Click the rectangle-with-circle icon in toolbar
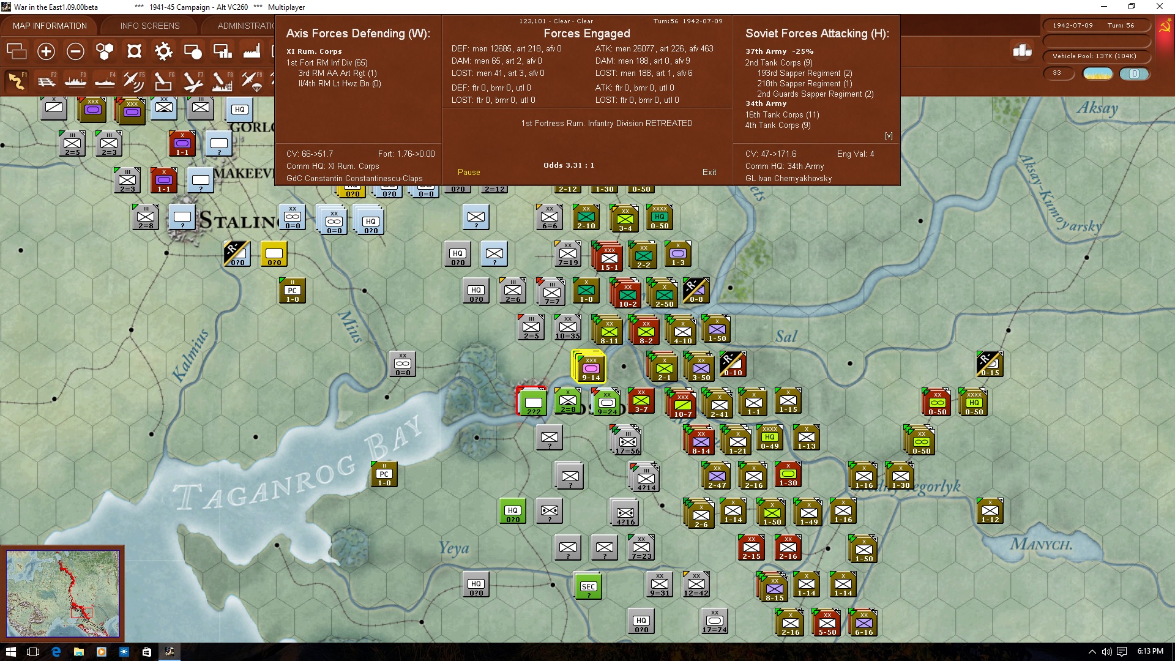 (x=193, y=51)
